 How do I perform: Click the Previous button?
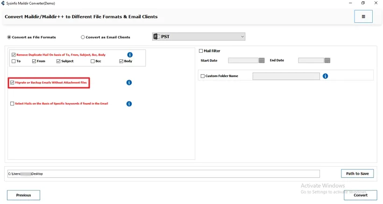pos(23,195)
